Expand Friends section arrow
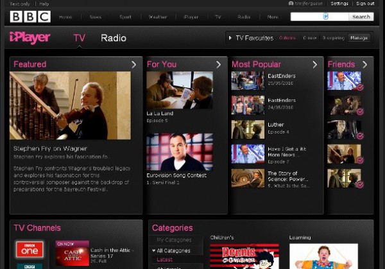This screenshot has height=269, width=385. (365, 64)
